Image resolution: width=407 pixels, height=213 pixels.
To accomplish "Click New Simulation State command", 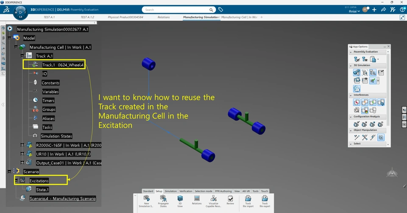I will (x=146, y=201).
